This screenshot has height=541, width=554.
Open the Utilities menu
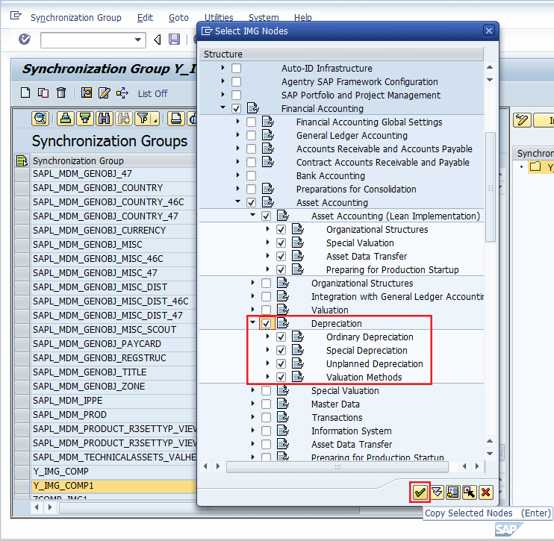[218, 18]
